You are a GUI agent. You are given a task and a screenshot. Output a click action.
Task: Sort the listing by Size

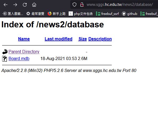pyautogui.click(x=82, y=39)
